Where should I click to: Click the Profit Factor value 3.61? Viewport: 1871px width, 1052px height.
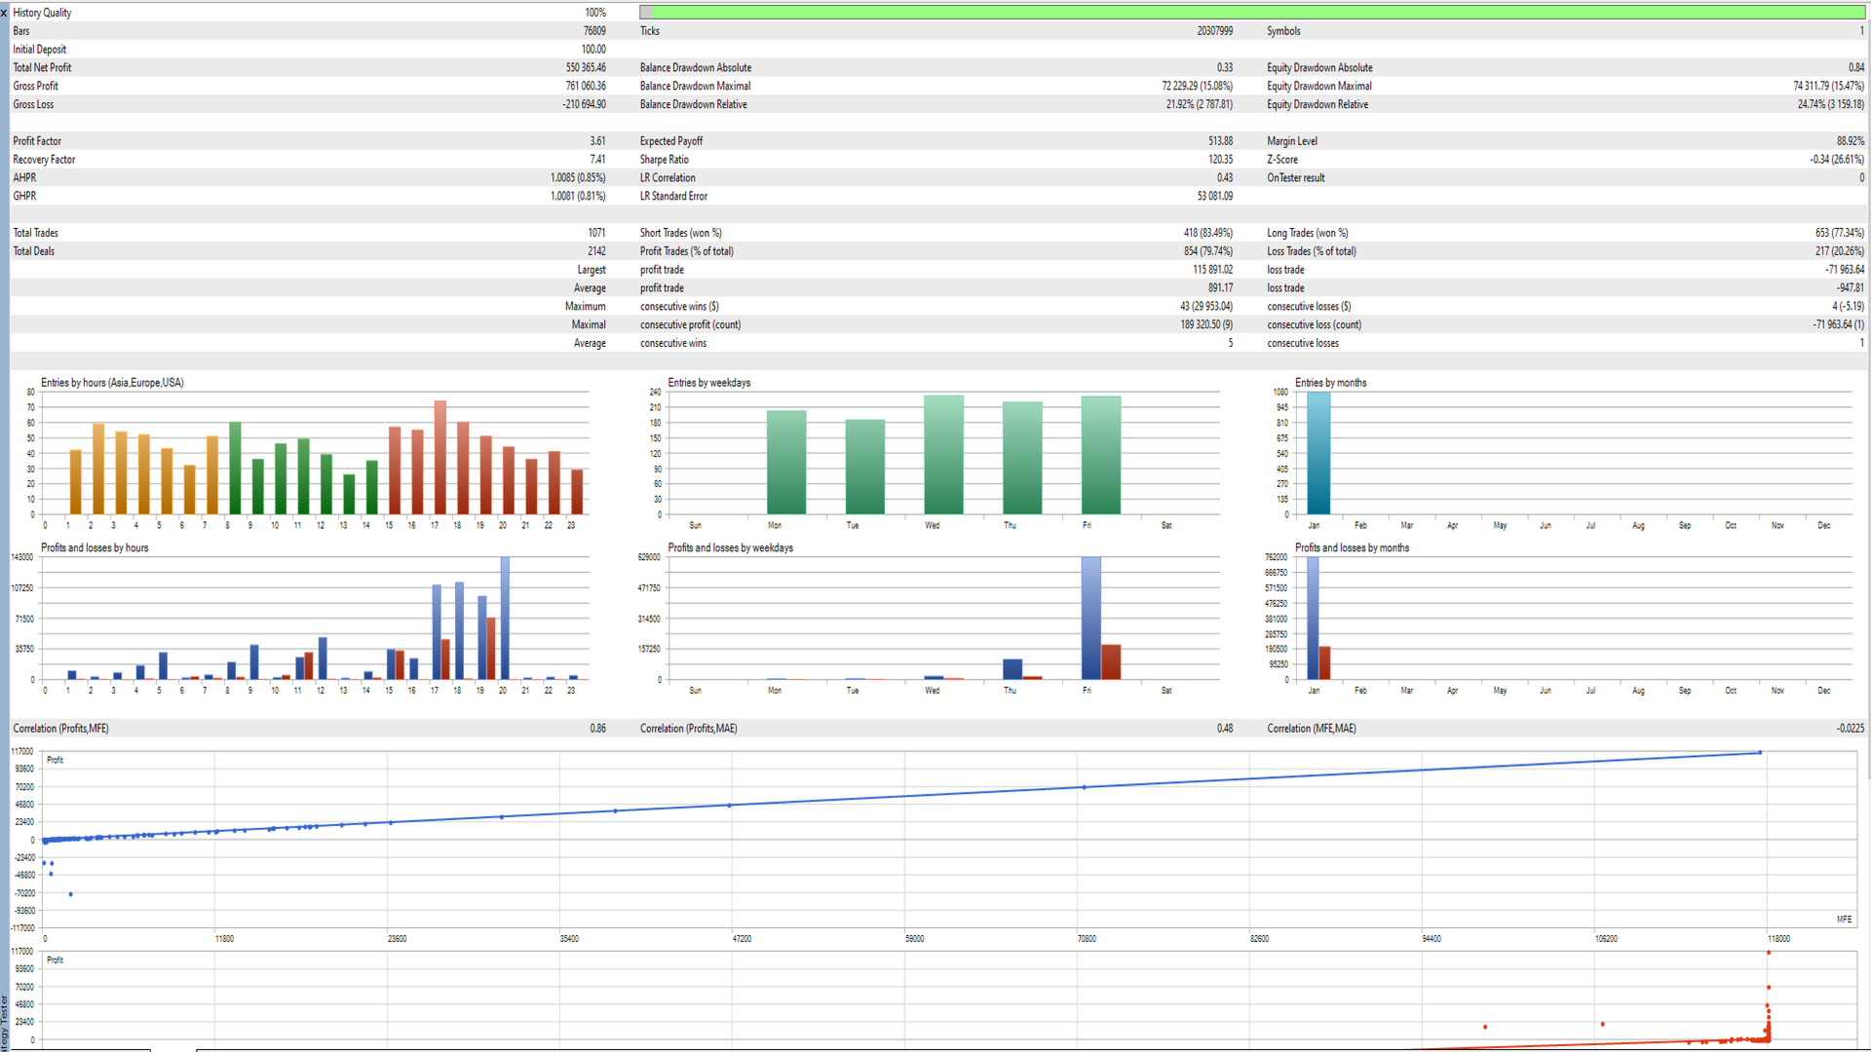click(x=596, y=141)
